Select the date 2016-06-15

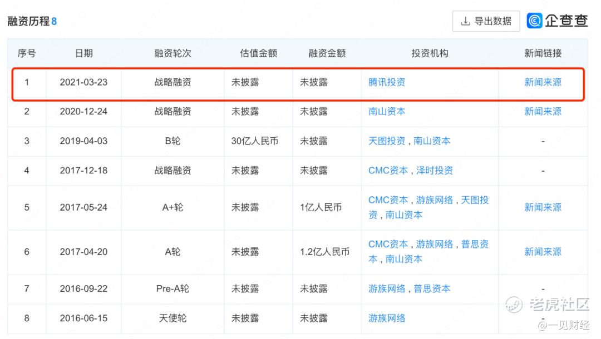pyautogui.click(x=83, y=318)
